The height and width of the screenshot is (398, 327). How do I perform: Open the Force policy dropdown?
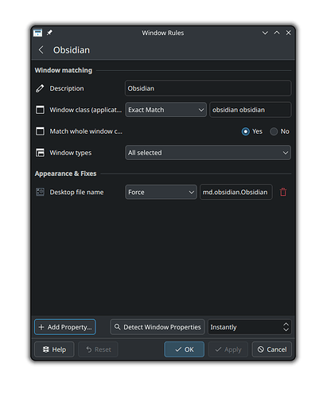pyautogui.click(x=161, y=192)
